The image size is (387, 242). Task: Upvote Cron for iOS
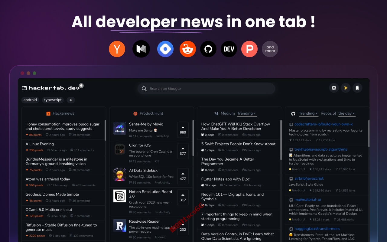183,151
